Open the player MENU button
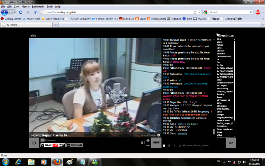 tap(156, 143)
